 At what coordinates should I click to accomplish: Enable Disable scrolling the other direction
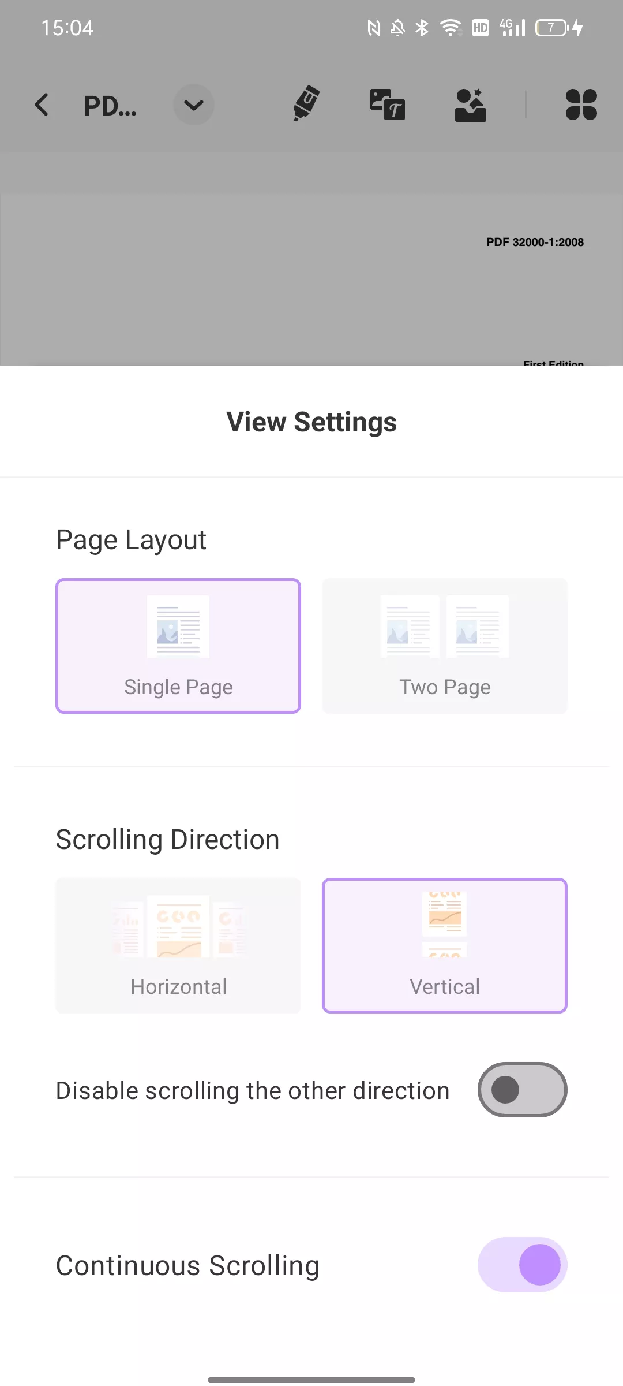(x=522, y=1090)
